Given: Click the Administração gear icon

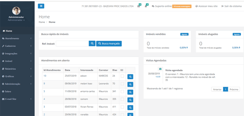Looking at the screenshot, I should pyautogui.click(x=3, y=84).
